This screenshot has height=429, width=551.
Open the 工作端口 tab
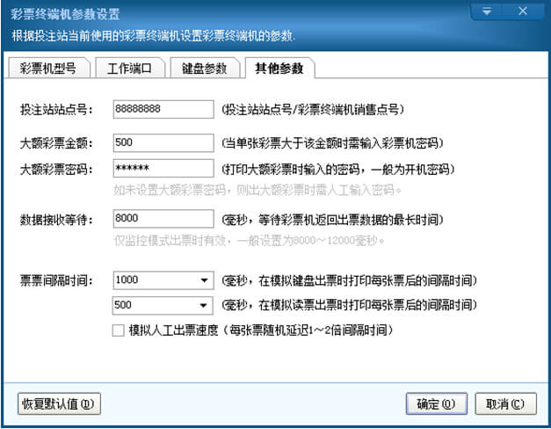coord(129,69)
